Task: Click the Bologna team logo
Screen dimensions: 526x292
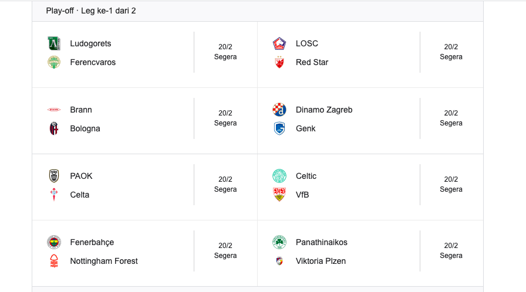Action: click(x=54, y=128)
